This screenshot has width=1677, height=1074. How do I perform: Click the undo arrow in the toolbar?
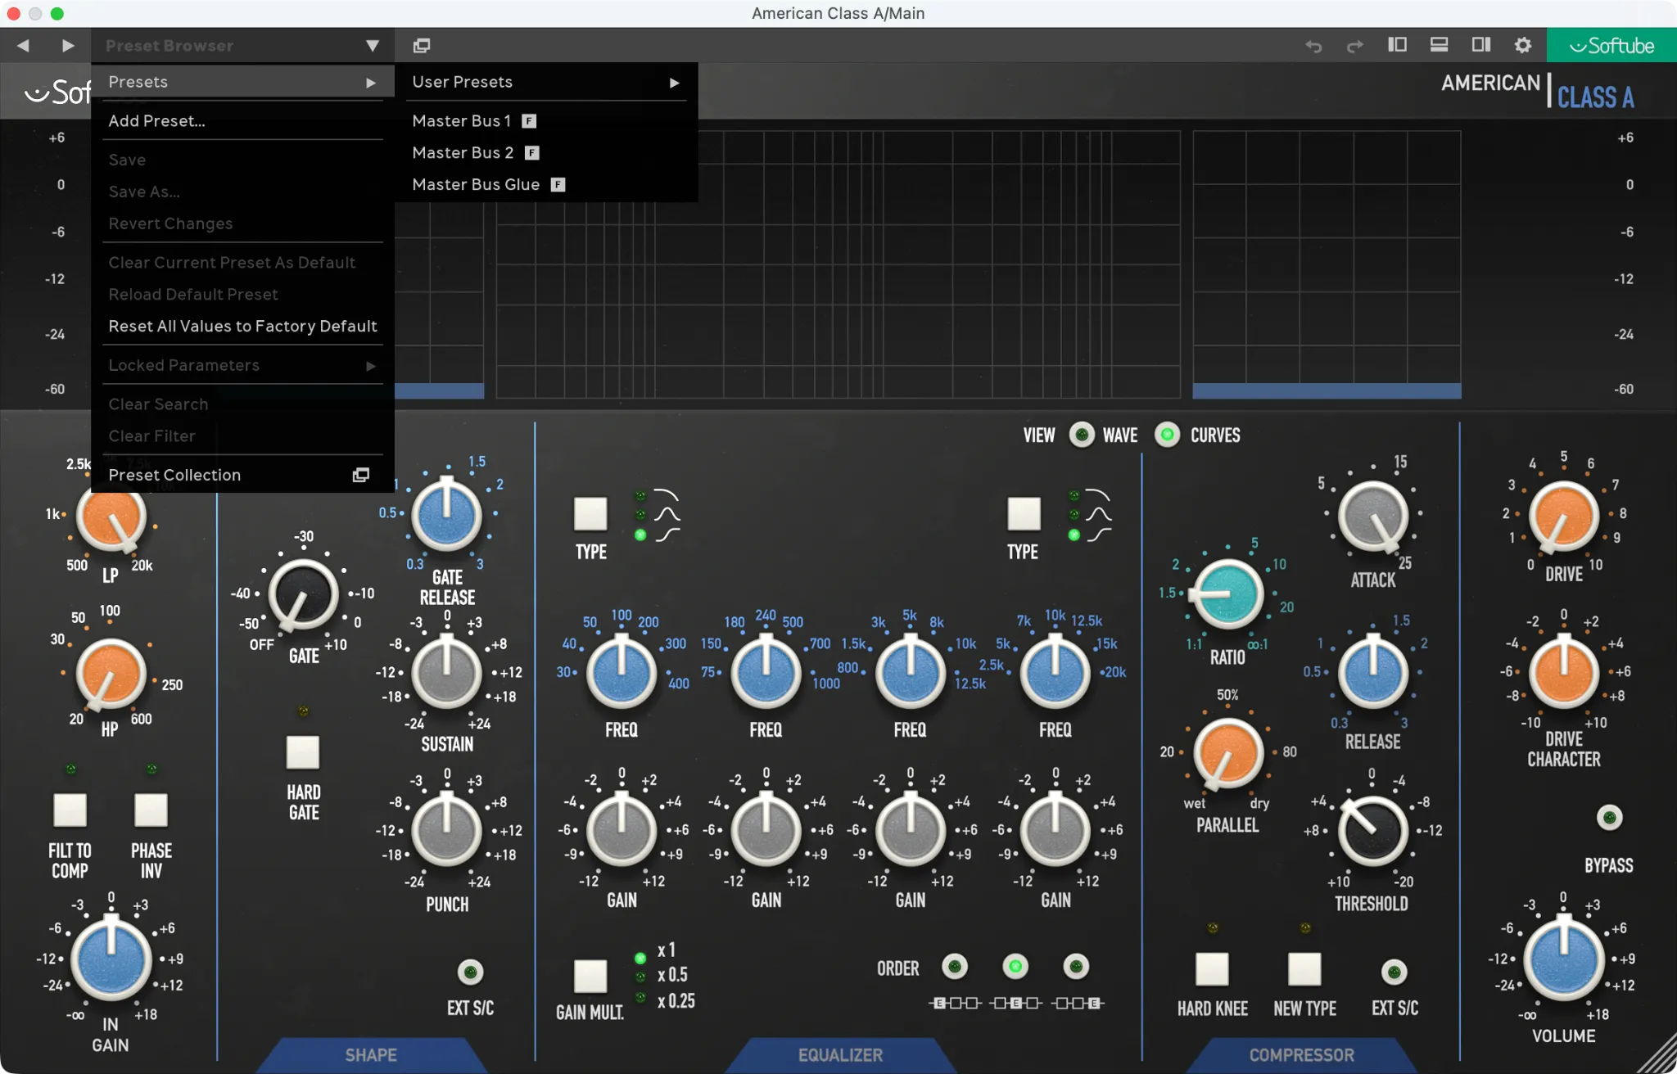click(x=1313, y=46)
